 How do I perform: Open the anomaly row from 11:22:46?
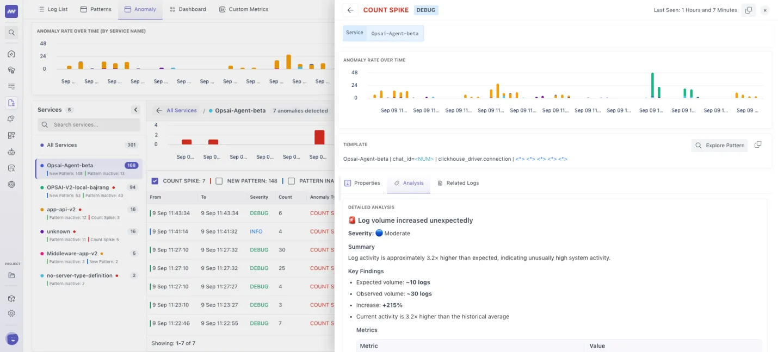point(241,323)
